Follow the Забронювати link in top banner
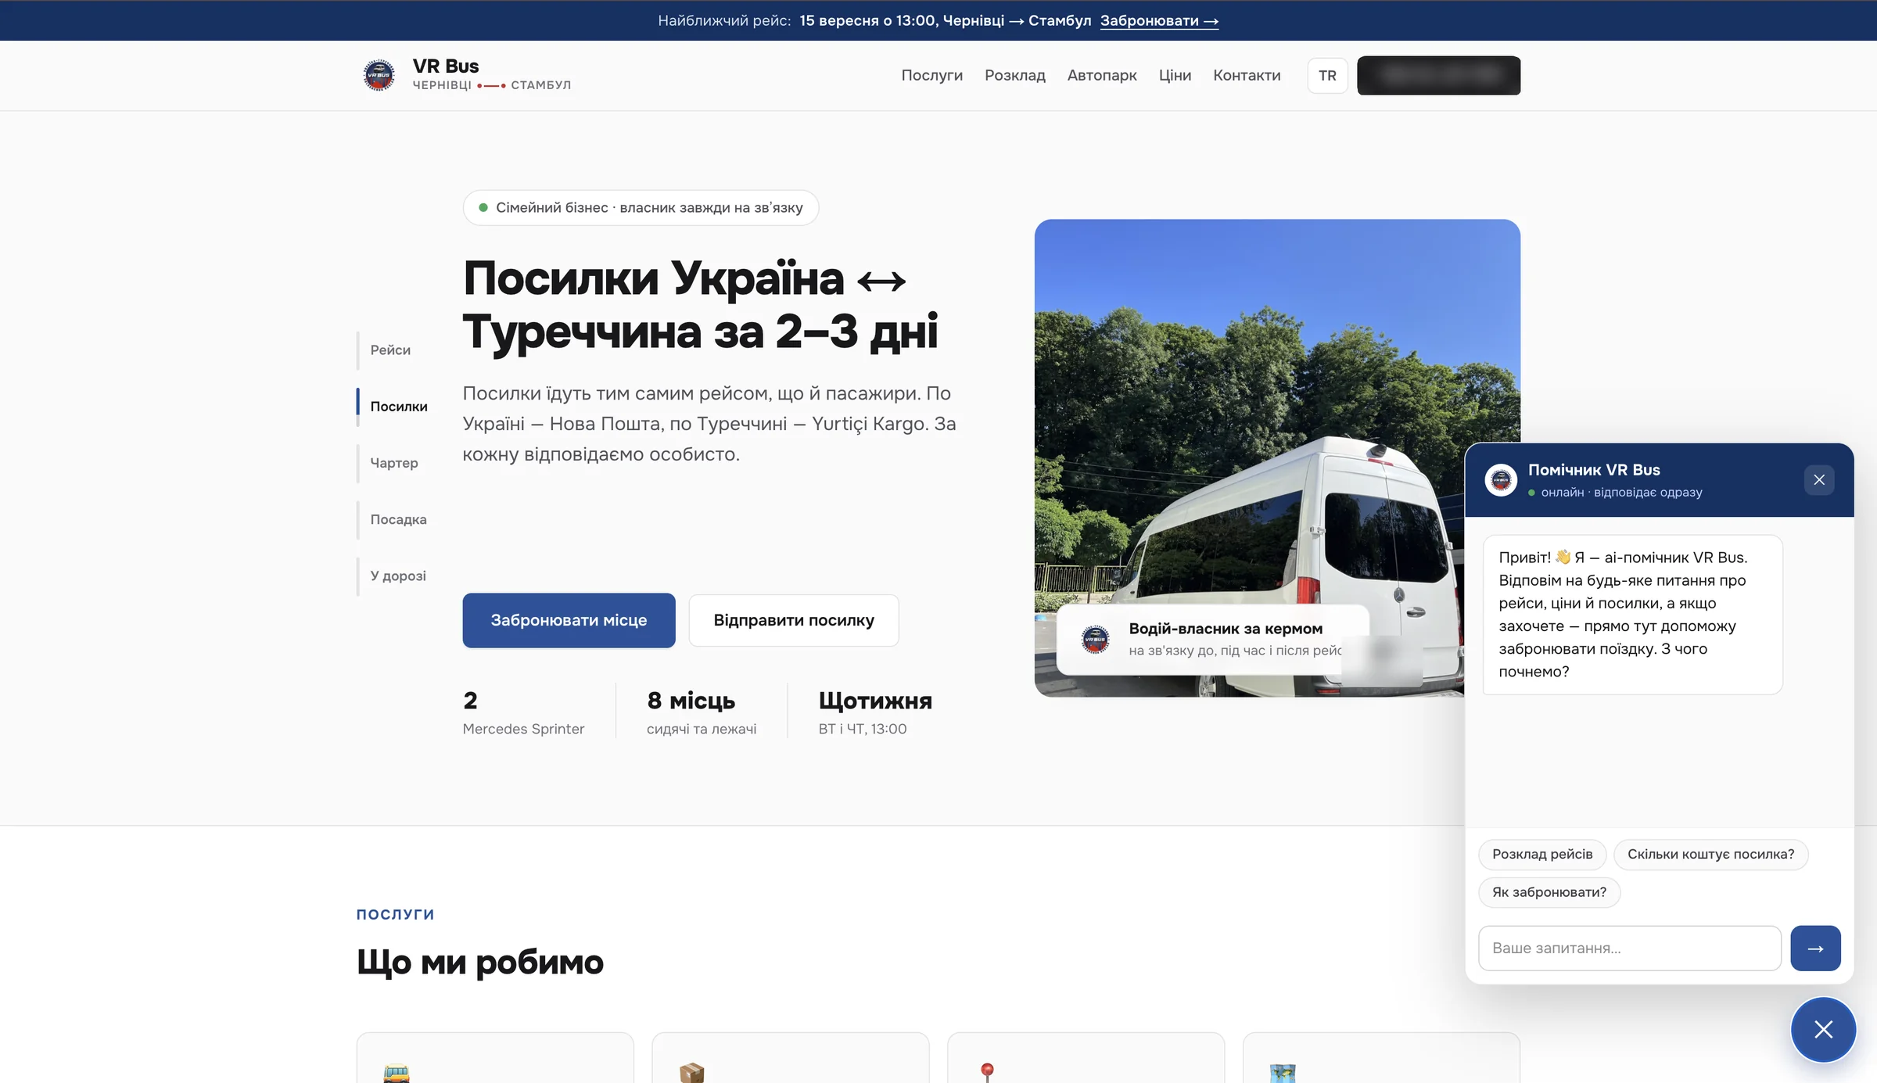 (x=1159, y=20)
